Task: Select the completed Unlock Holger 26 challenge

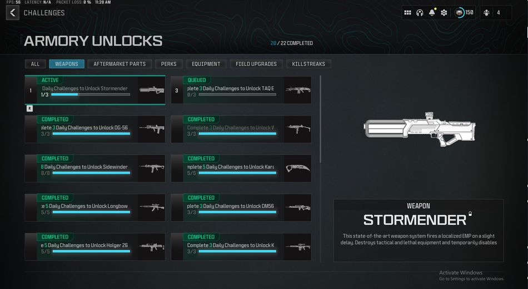Action: 95,247
